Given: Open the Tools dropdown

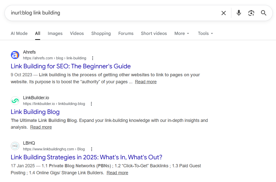Looking at the screenshot, I should (205, 33).
